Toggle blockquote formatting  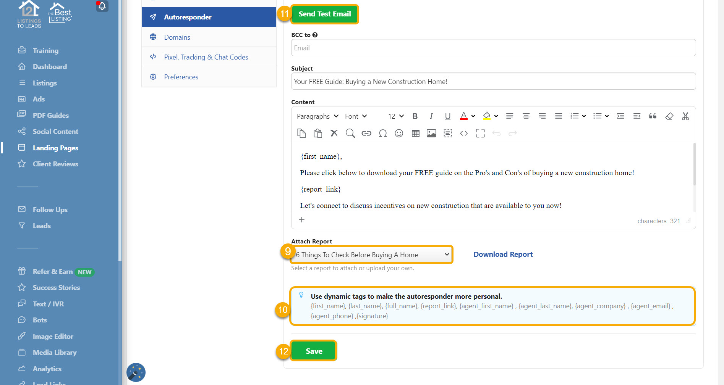click(653, 116)
